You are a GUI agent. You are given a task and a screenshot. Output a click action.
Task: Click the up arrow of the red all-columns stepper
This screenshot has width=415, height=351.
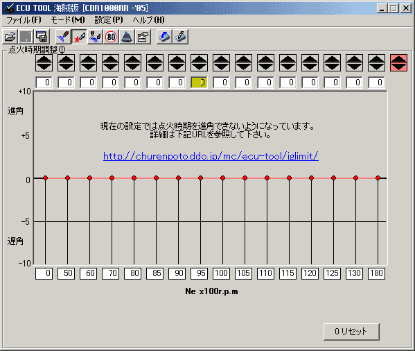pos(398,58)
